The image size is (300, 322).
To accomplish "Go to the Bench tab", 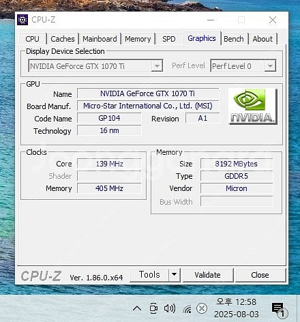I will 234,39.
